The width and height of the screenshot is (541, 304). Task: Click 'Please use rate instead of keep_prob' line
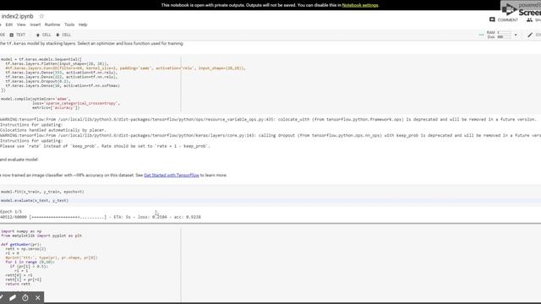pyautogui.click(x=105, y=146)
